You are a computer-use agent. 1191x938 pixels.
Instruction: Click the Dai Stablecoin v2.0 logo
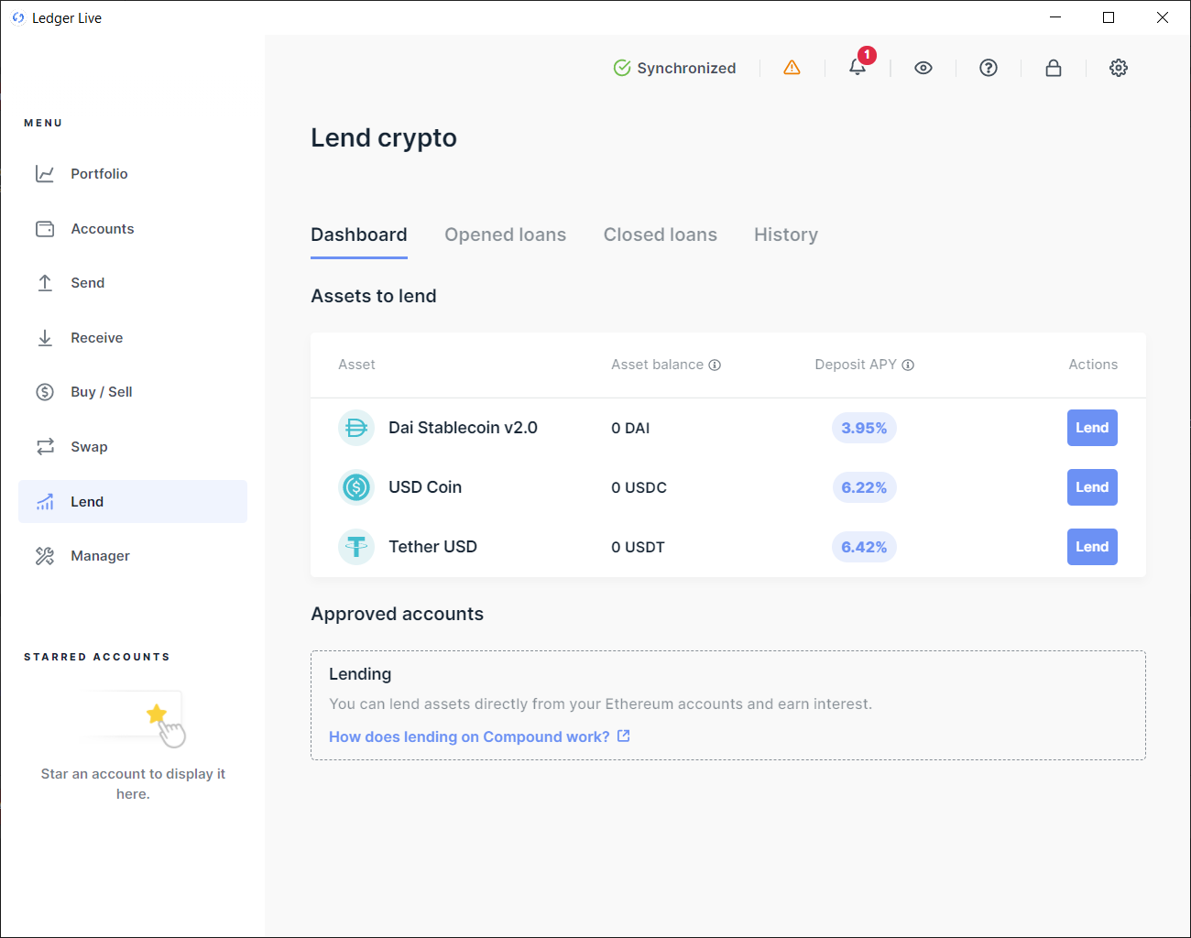pyautogui.click(x=355, y=428)
